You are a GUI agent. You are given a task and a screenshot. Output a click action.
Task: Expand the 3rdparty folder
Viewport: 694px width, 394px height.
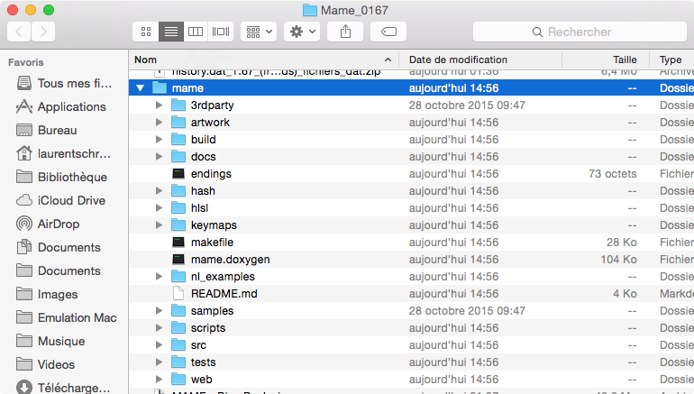[159, 105]
